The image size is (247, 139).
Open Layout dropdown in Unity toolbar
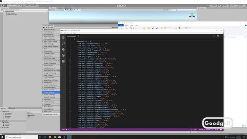pyautogui.click(x=242, y=5)
